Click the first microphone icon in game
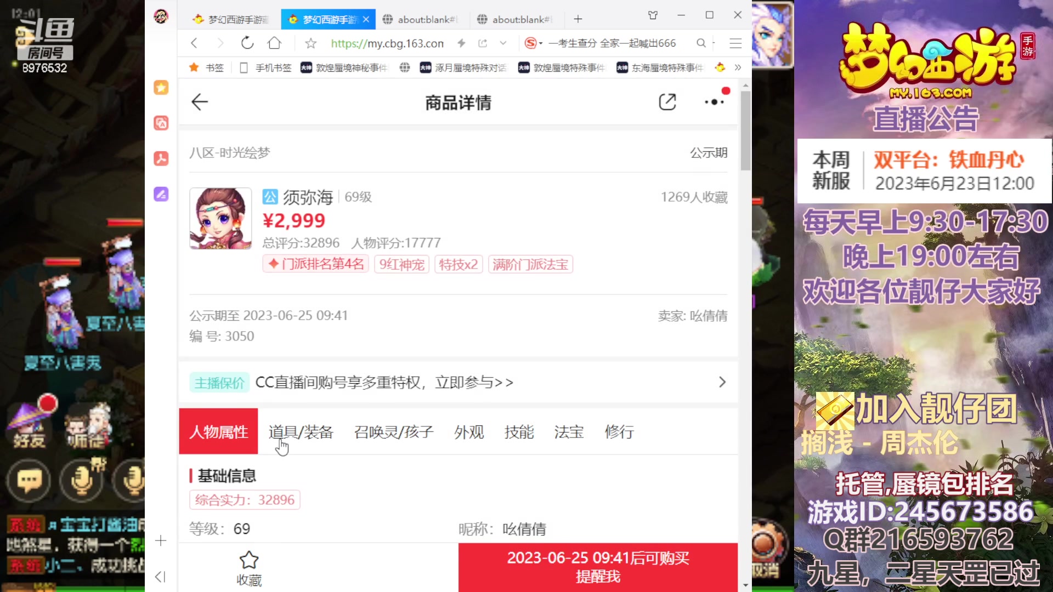The image size is (1053, 592). coord(82,481)
